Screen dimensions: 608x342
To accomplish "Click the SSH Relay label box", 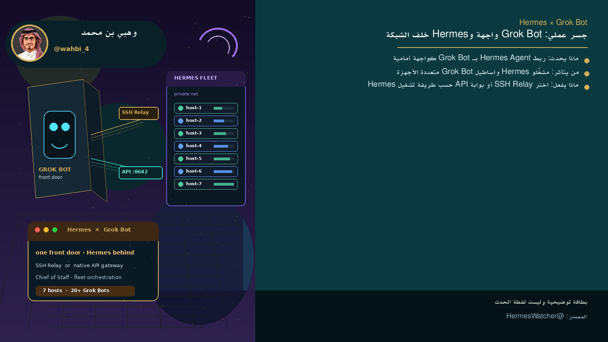I will click(139, 113).
